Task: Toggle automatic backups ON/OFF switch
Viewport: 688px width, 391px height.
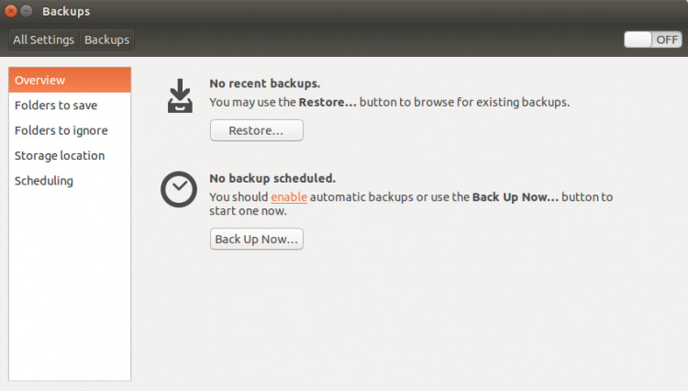Action: [x=652, y=39]
